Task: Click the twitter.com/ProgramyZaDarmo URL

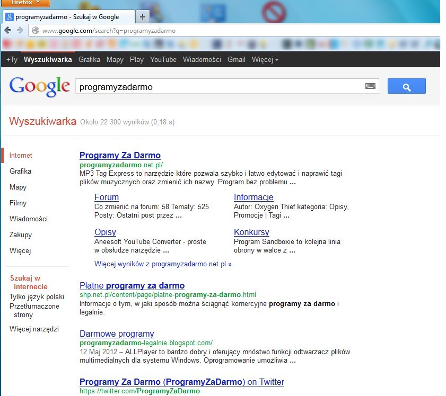Action: (139, 391)
